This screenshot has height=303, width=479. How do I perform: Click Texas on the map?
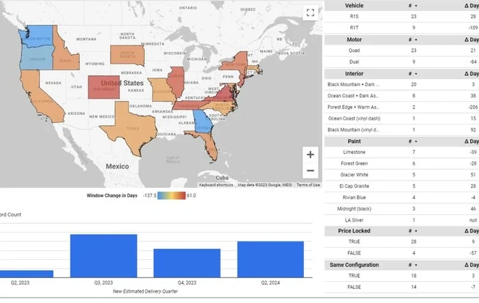coord(131,129)
